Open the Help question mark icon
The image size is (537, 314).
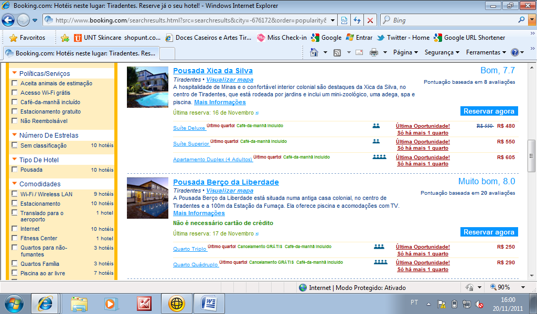coord(514,52)
